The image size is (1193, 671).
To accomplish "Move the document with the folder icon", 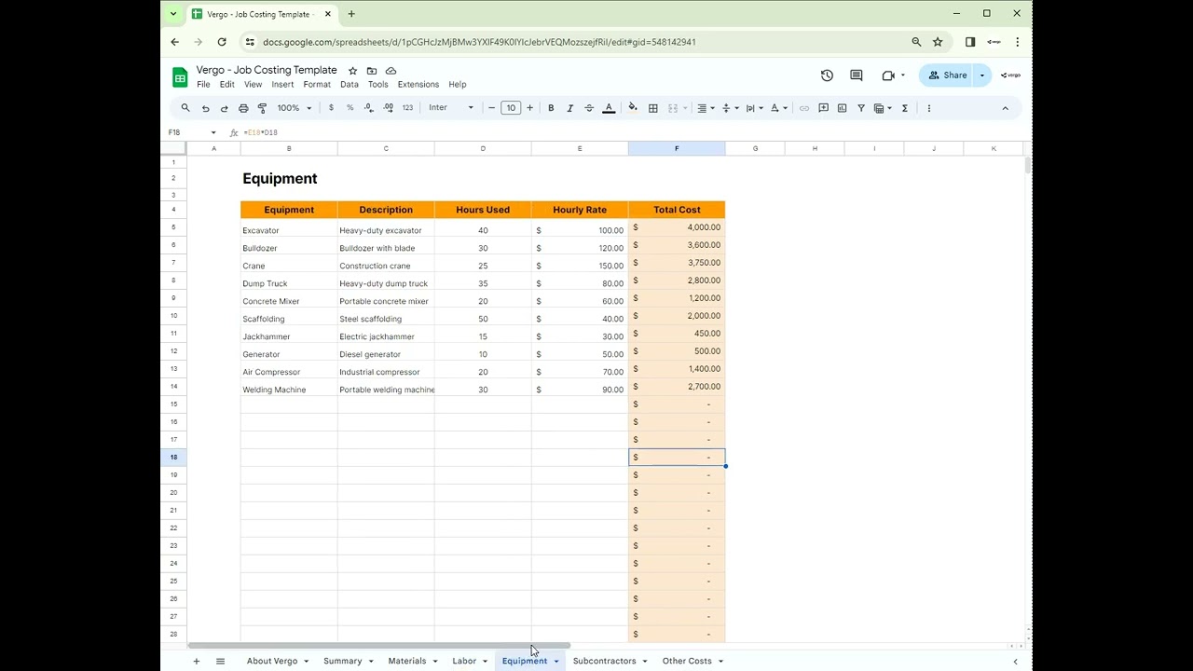I will (x=372, y=71).
